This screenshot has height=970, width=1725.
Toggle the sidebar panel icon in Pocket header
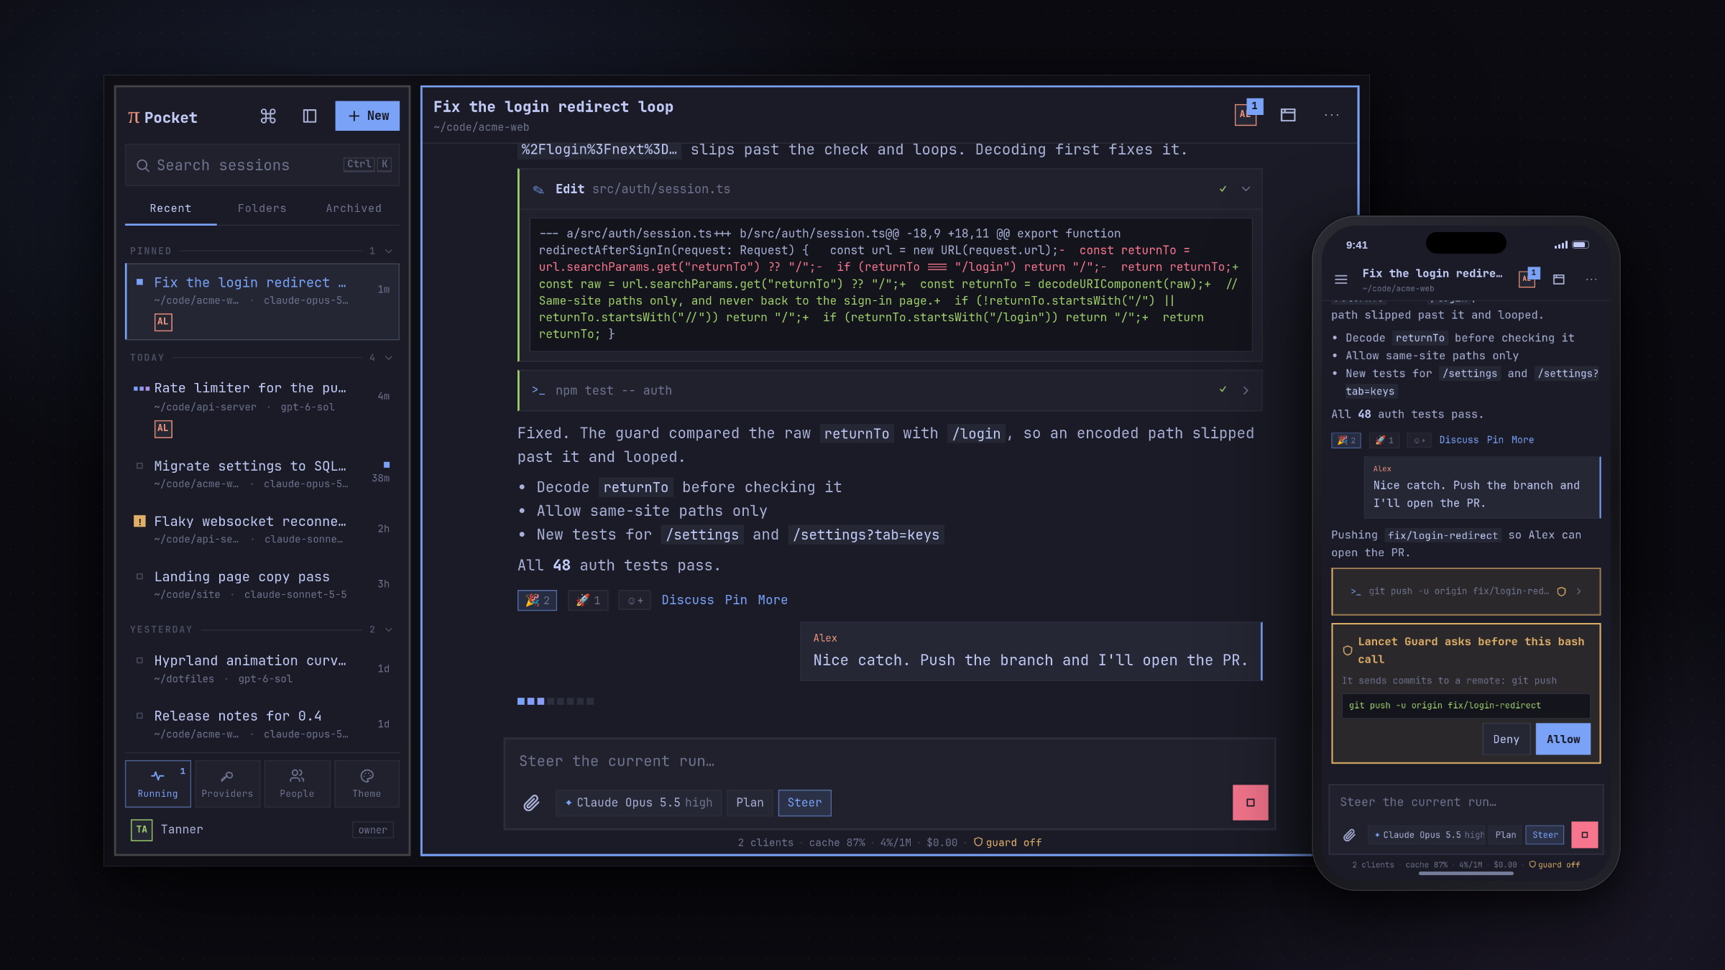(x=310, y=116)
